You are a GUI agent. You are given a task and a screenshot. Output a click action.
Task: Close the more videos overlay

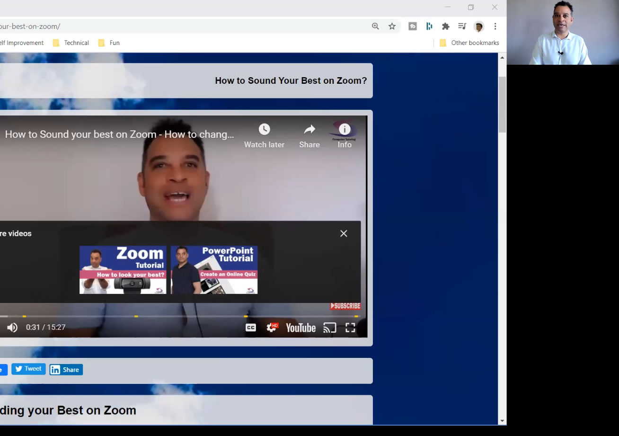tap(344, 233)
